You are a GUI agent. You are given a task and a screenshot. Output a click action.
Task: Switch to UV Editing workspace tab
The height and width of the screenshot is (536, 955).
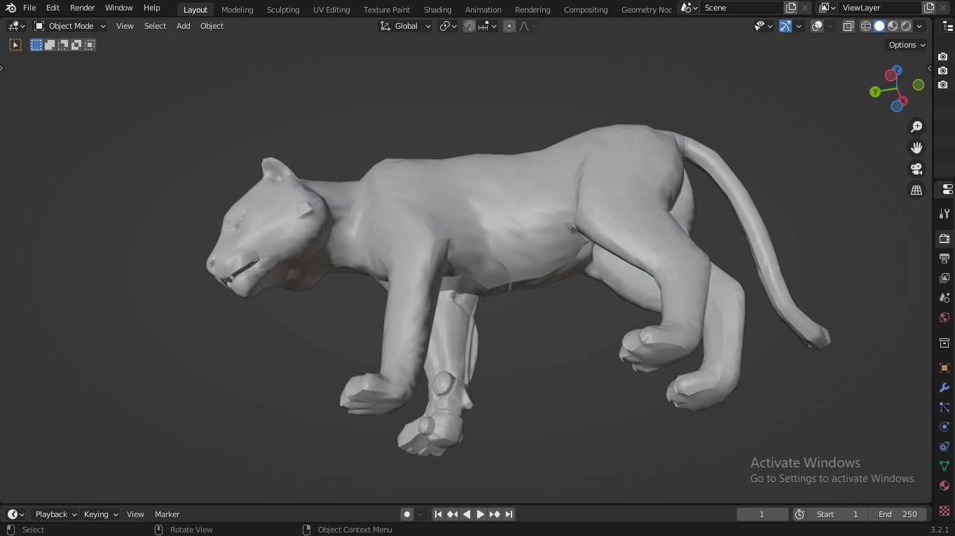331,10
